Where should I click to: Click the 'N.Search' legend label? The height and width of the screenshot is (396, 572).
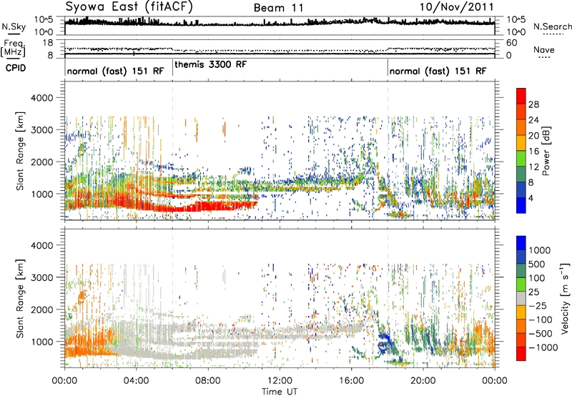552,26
